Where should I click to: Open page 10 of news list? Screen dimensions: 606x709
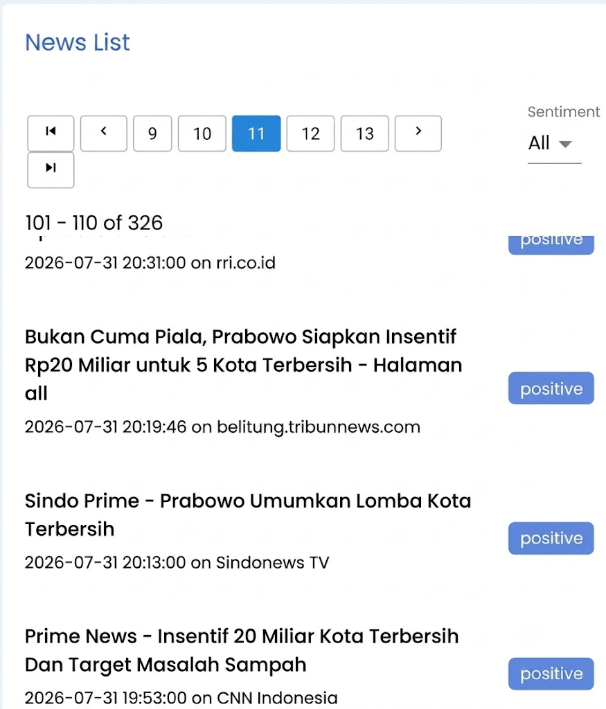202,134
